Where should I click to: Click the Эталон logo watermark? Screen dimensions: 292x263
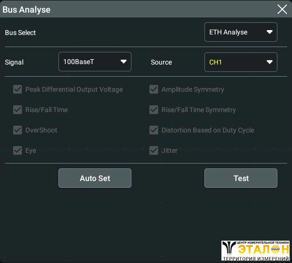pos(255,248)
